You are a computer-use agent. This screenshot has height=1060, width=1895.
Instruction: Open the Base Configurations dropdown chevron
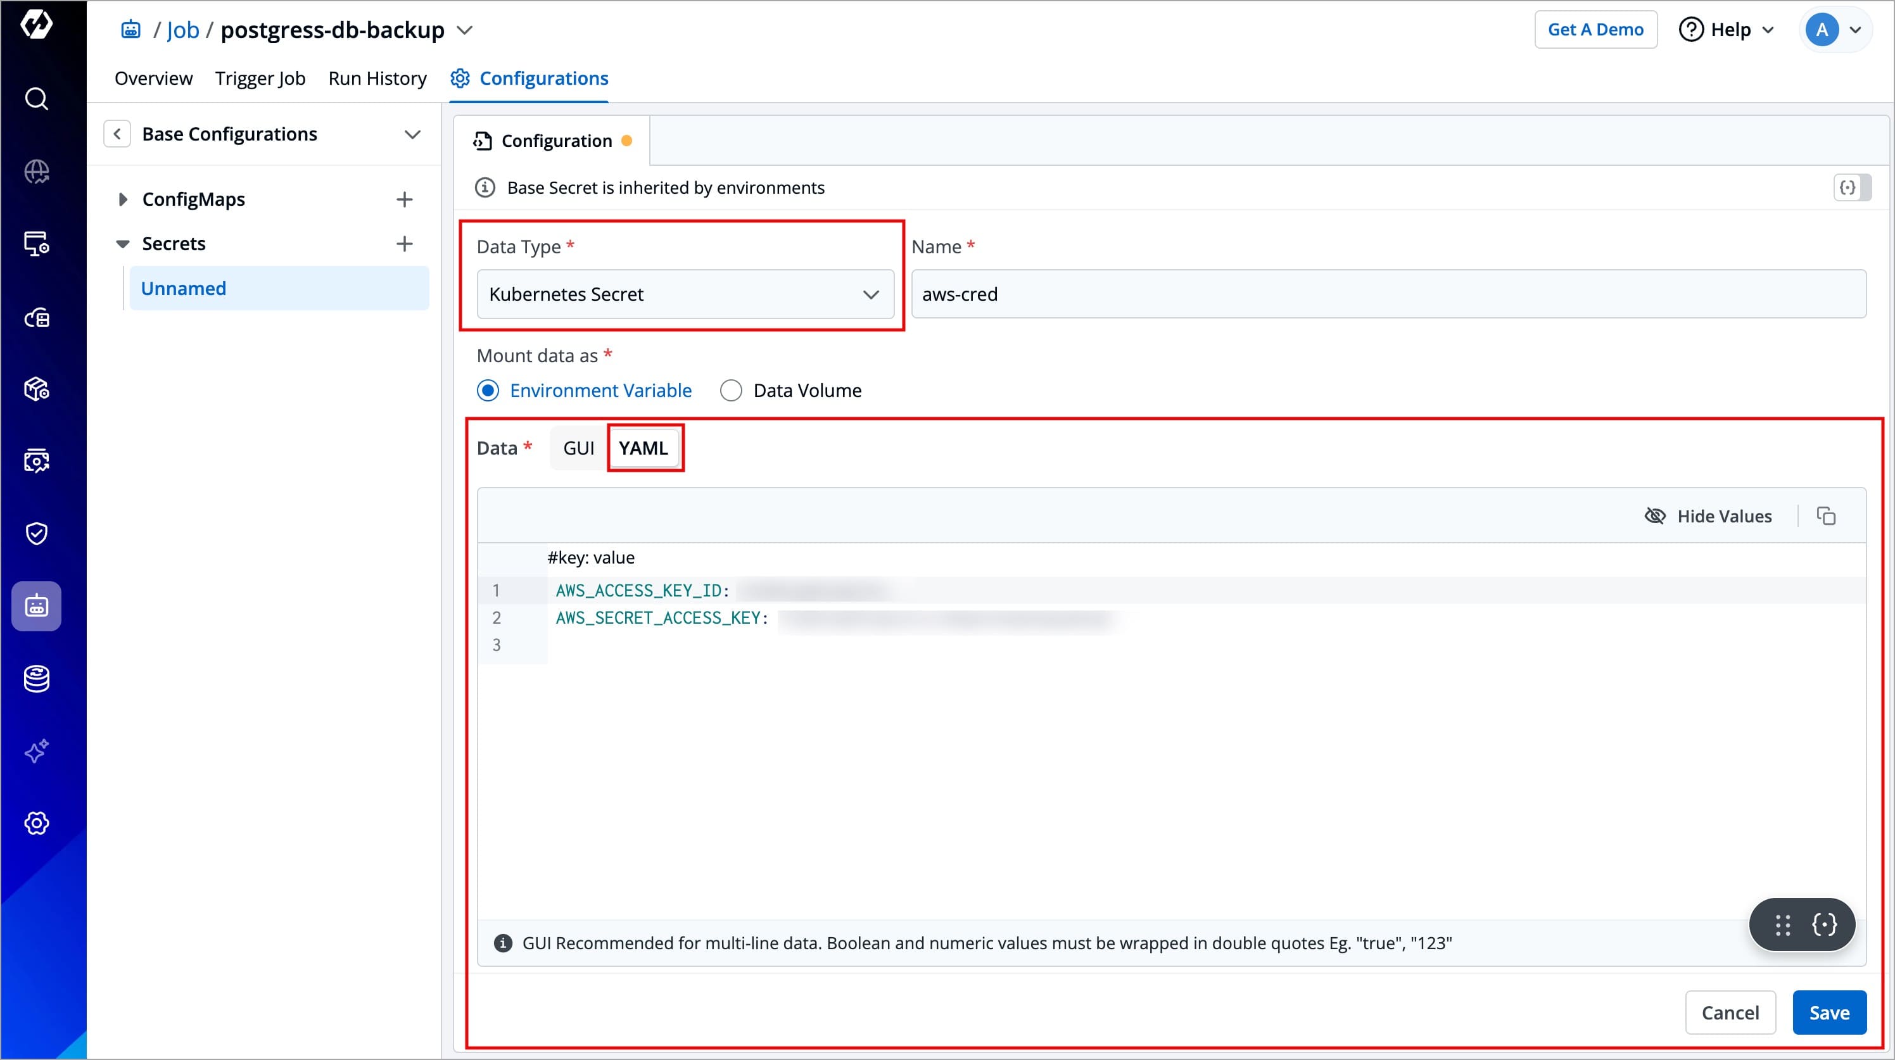click(412, 135)
